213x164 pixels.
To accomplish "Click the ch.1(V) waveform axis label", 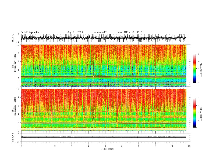I will click(13, 38).
